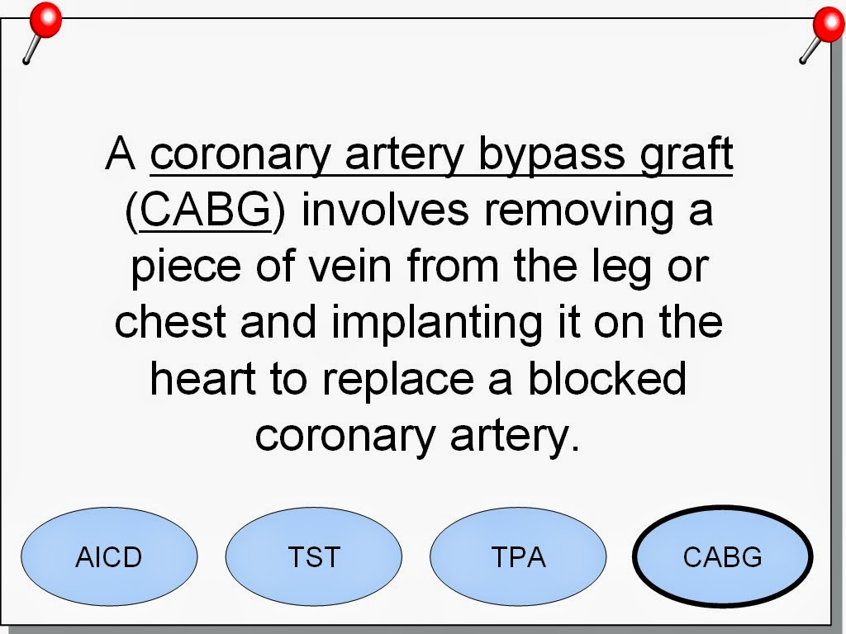Click the word 'involves' in the text

click(385, 211)
